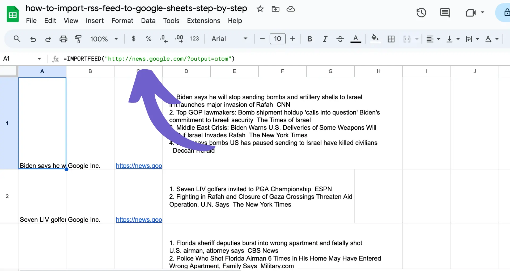Click the Name box showing A1
The width and height of the screenshot is (510, 271).
23,58
